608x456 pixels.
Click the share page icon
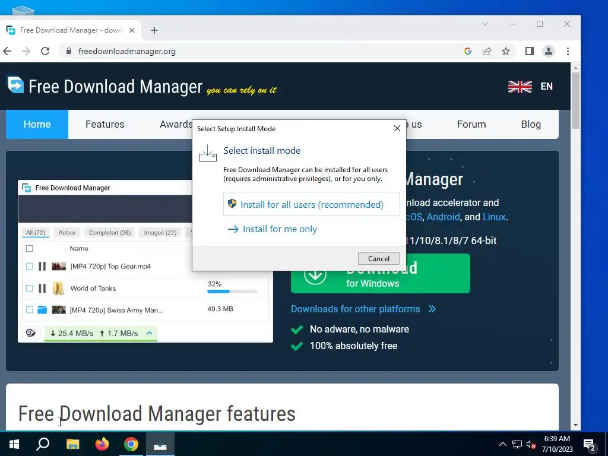coord(487,51)
